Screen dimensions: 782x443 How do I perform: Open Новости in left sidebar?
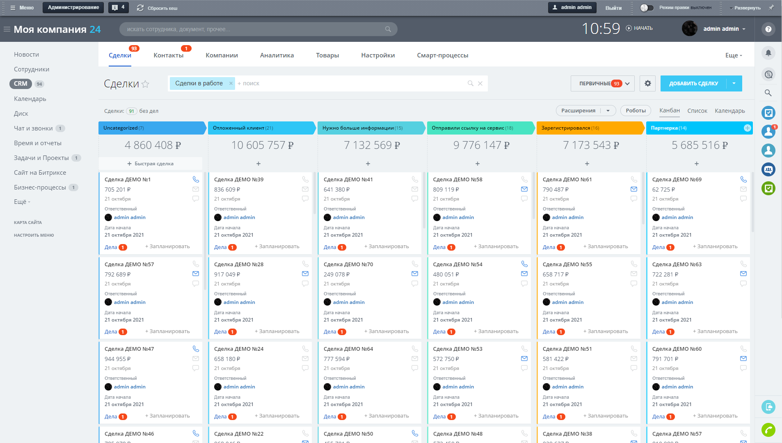pyautogui.click(x=26, y=55)
